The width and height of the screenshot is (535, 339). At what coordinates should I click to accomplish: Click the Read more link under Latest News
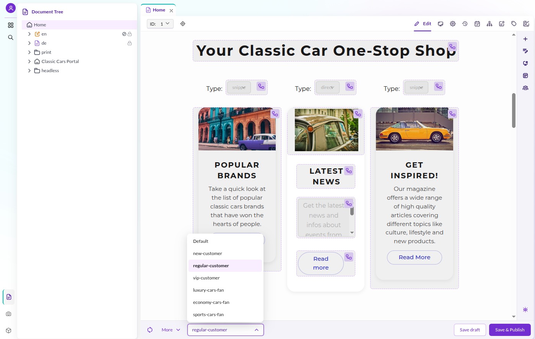[x=321, y=263]
